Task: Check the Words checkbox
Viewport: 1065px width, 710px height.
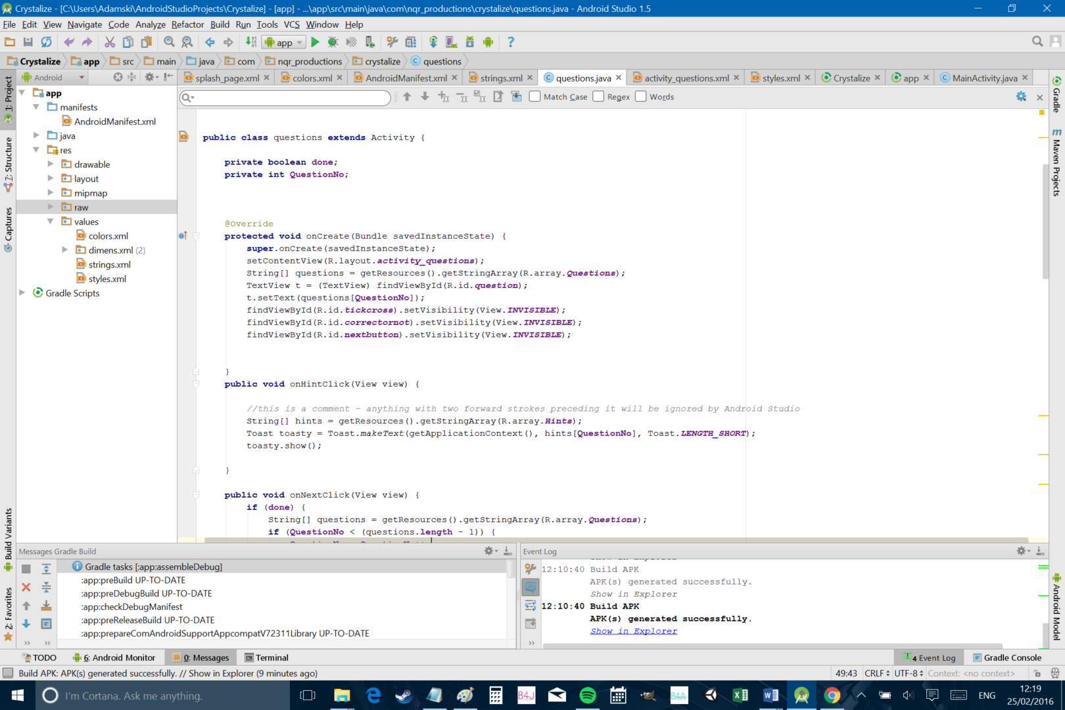Action: point(641,97)
